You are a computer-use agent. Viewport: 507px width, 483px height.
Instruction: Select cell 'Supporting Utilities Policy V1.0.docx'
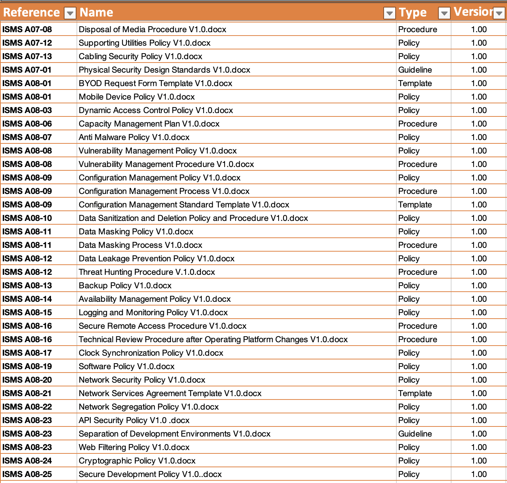pyautogui.click(x=237, y=43)
